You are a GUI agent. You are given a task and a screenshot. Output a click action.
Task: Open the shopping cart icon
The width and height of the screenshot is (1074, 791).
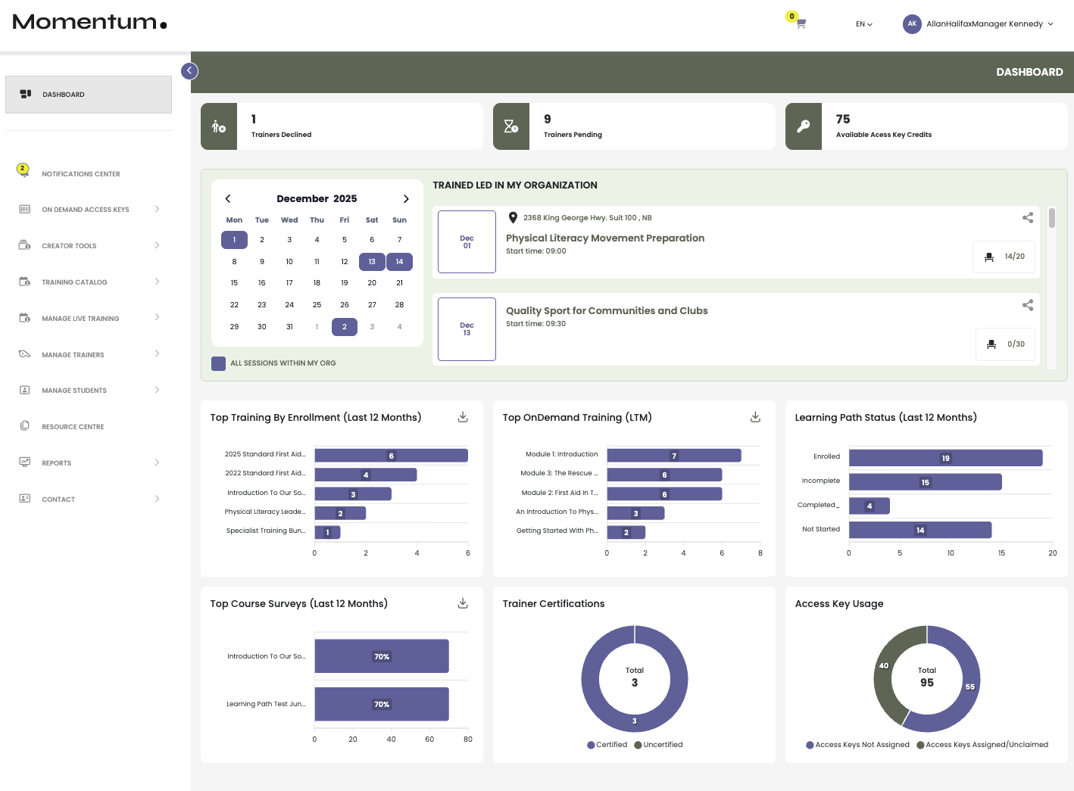(x=800, y=23)
